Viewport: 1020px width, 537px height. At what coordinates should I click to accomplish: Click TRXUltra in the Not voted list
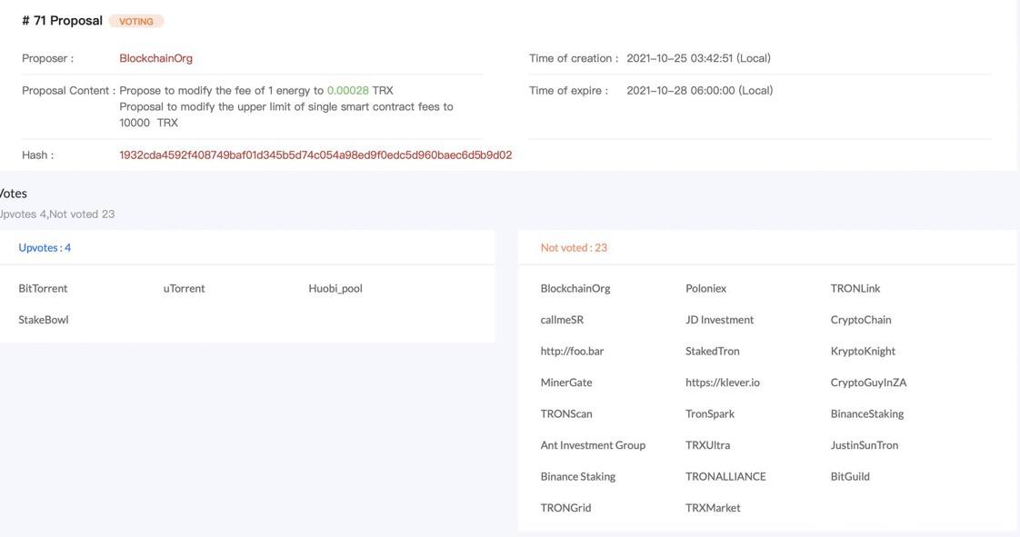(x=708, y=445)
